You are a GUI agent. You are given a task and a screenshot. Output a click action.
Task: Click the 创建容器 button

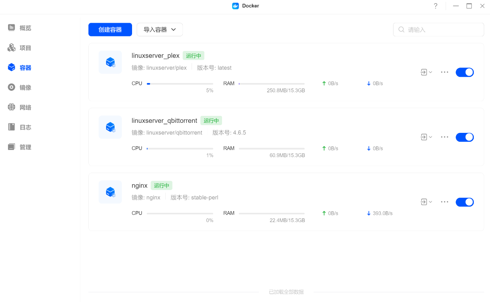(110, 30)
